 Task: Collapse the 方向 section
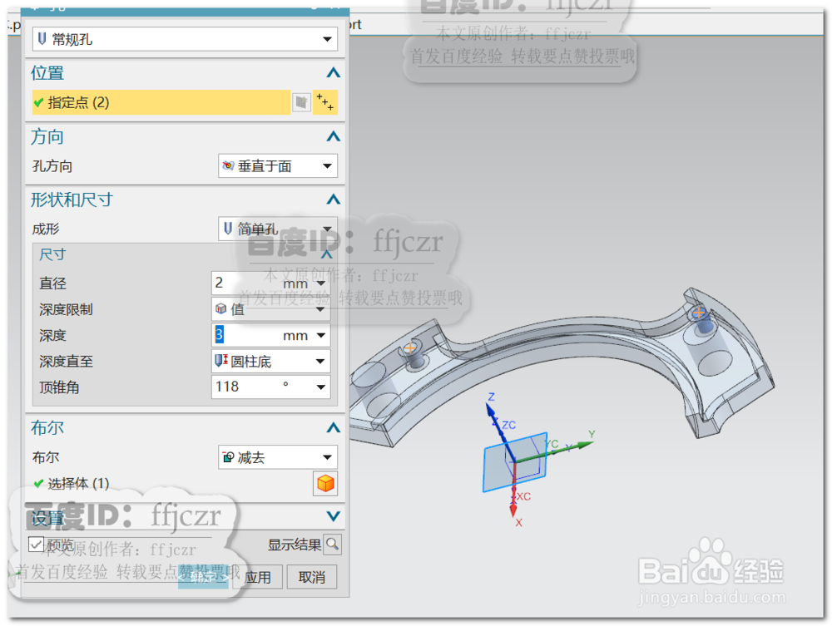pos(332,136)
